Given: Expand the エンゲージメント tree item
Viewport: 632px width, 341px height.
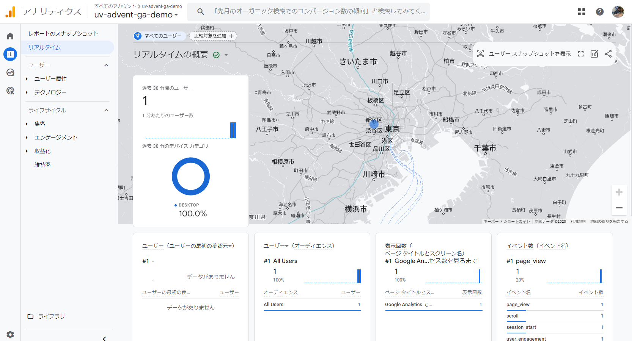Looking at the screenshot, I should tap(27, 138).
